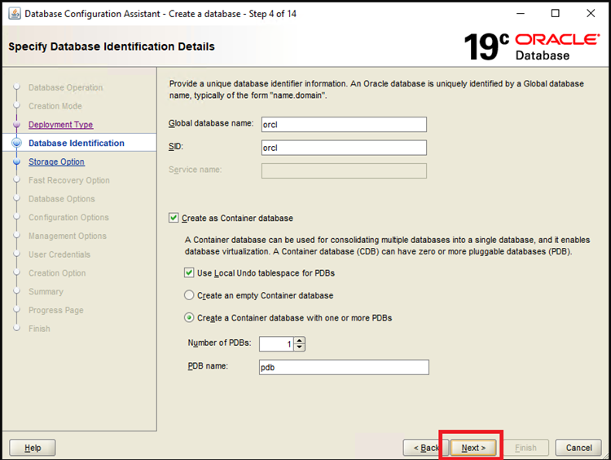Click the Database Identification step marker
This screenshot has height=460, width=611.
click(16, 143)
